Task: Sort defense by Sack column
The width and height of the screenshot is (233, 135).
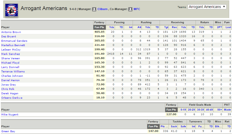Action: pyautogui.click(x=174, y=126)
